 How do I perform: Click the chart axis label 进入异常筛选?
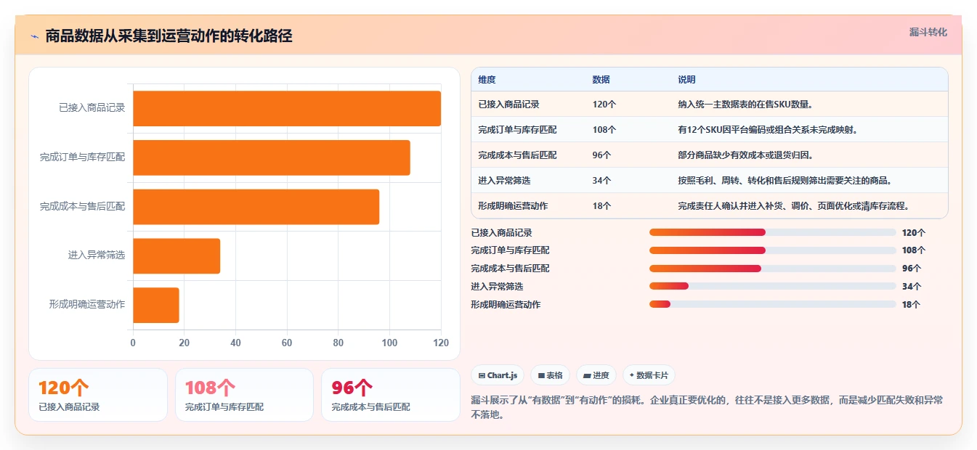coord(97,255)
